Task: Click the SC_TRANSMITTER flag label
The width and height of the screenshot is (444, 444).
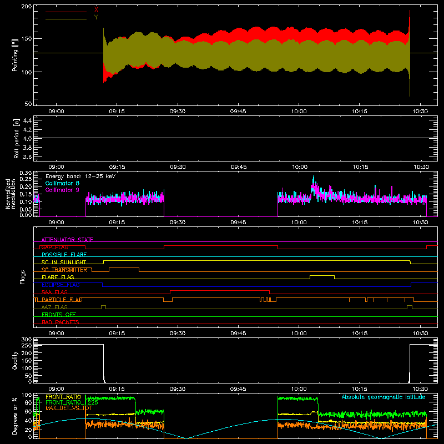Action: [64, 270]
